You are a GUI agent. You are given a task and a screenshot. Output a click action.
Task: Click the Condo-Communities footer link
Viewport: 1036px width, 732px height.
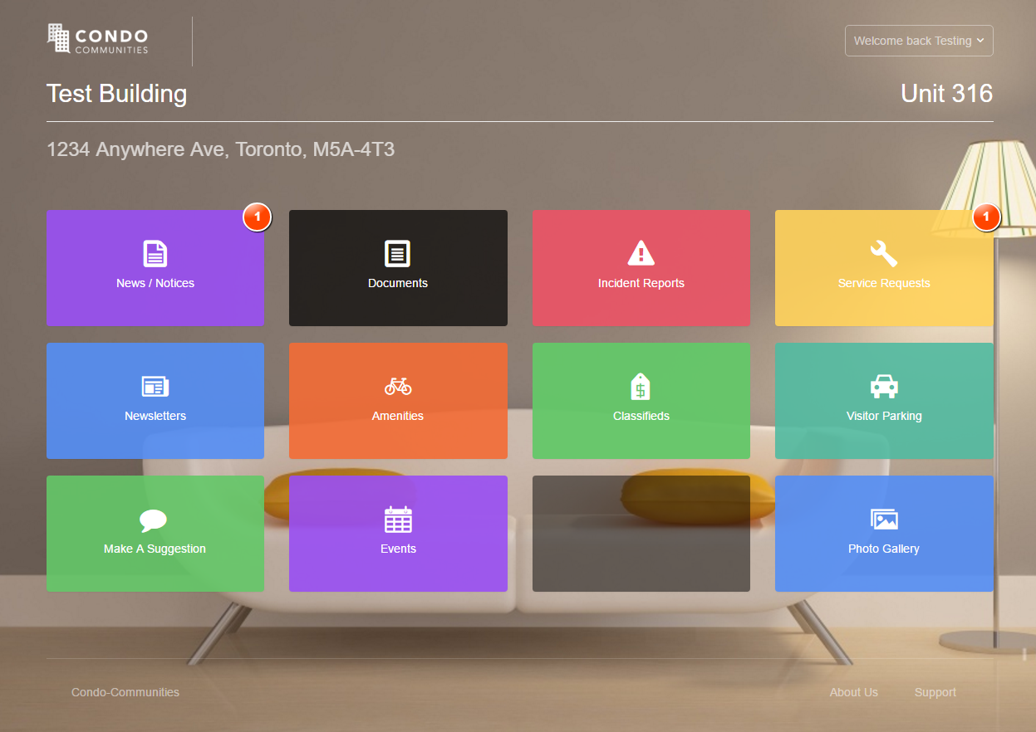pyautogui.click(x=125, y=691)
